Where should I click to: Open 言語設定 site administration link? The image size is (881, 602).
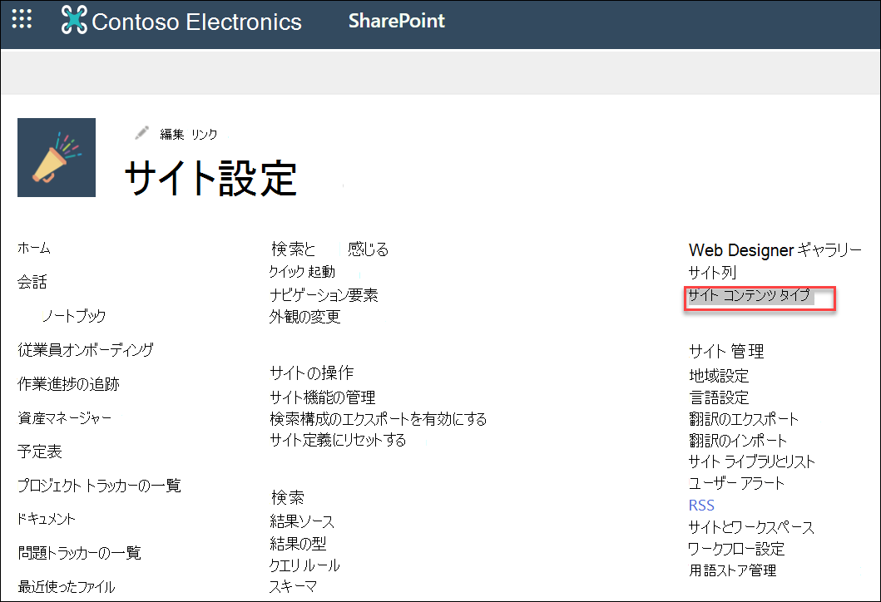coord(719,397)
